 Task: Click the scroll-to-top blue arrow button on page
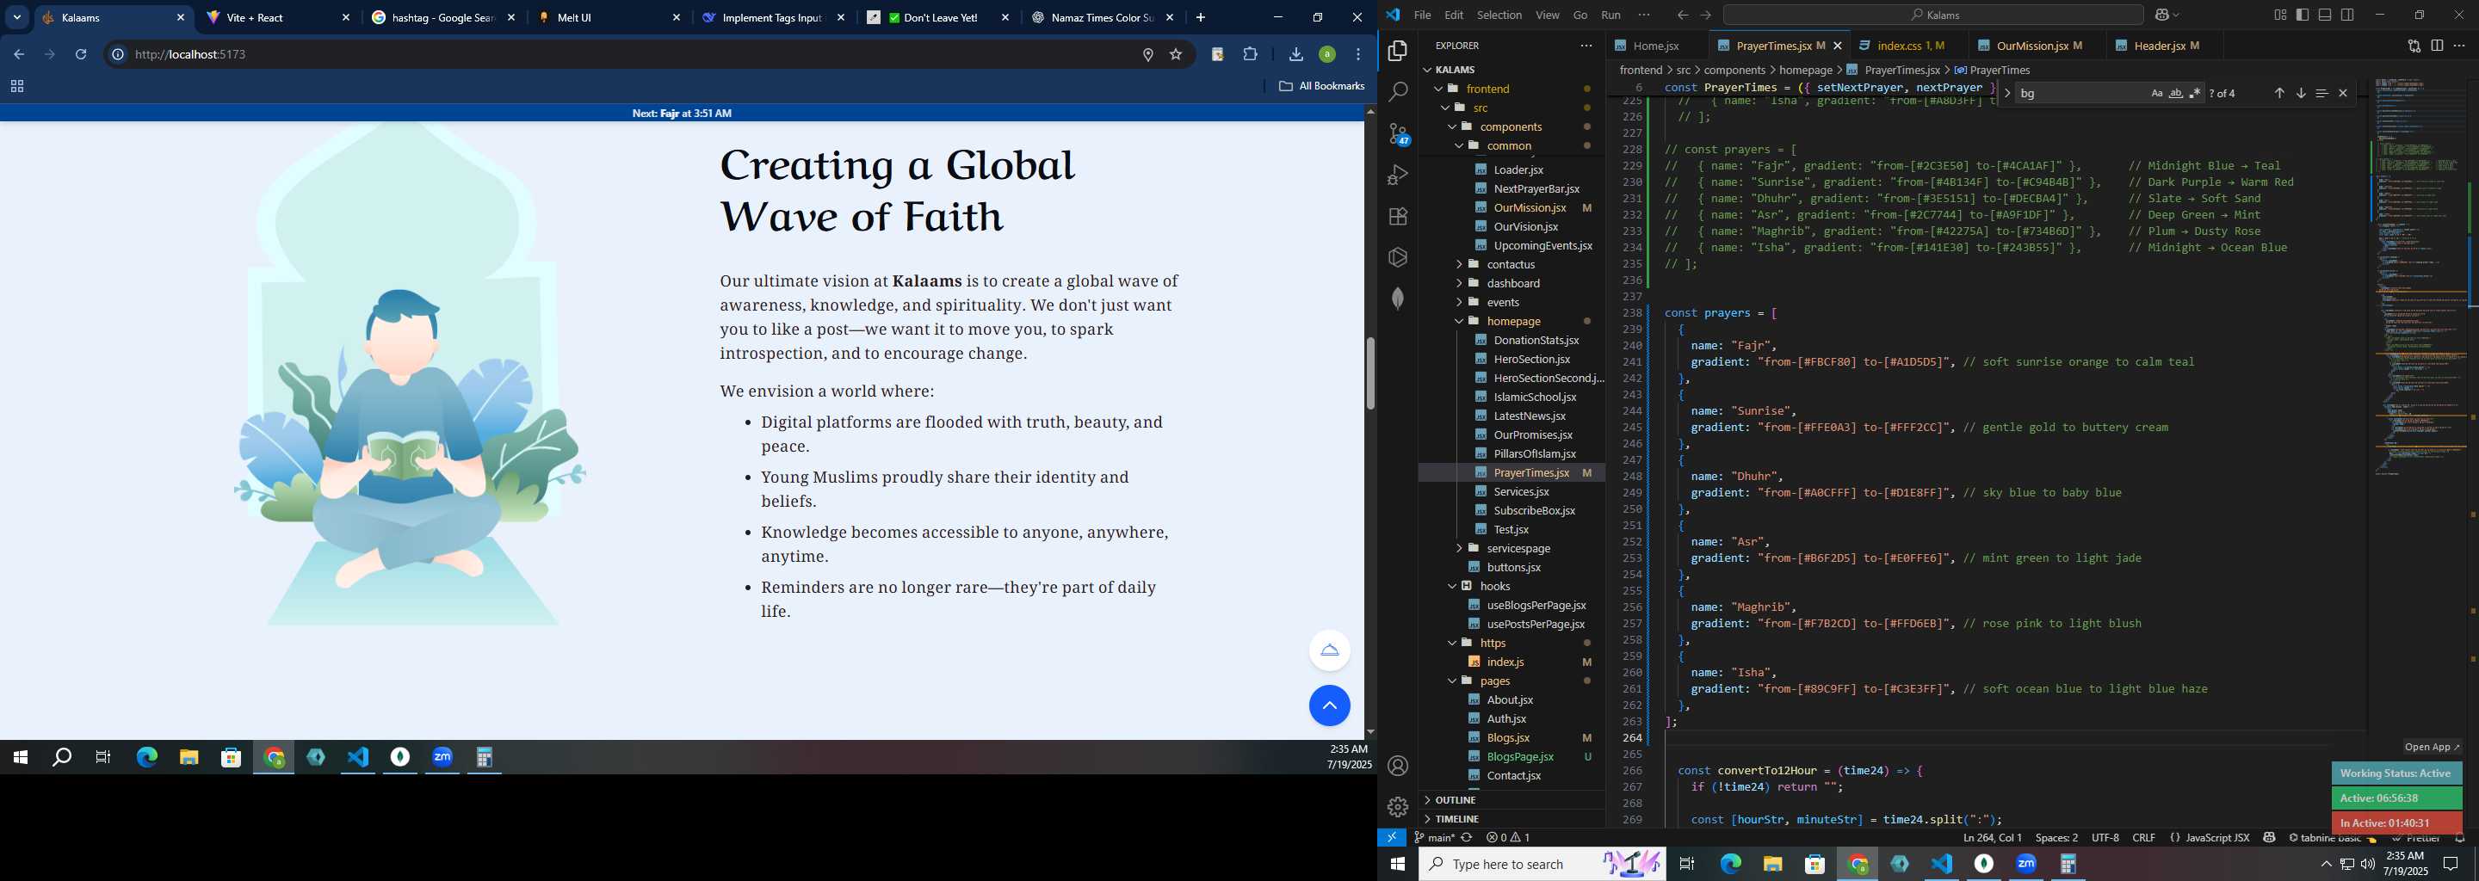coord(1329,706)
